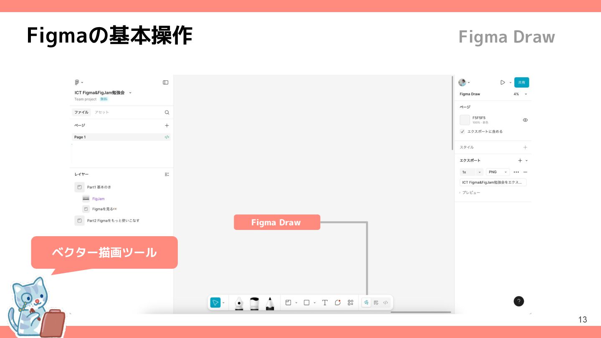
Task: Switch to the アセット tab
Action: tap(101, 112)
